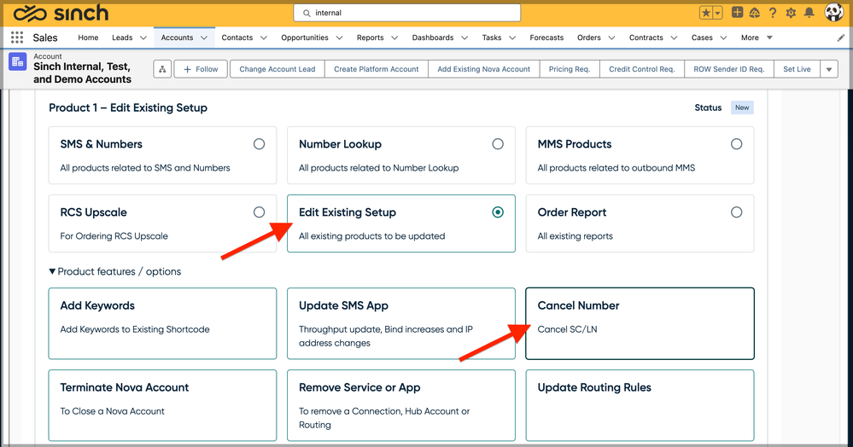This screenshot has height=447, width=853.
Task: Switch to the Forecasts tab
Action: point(546,38)
